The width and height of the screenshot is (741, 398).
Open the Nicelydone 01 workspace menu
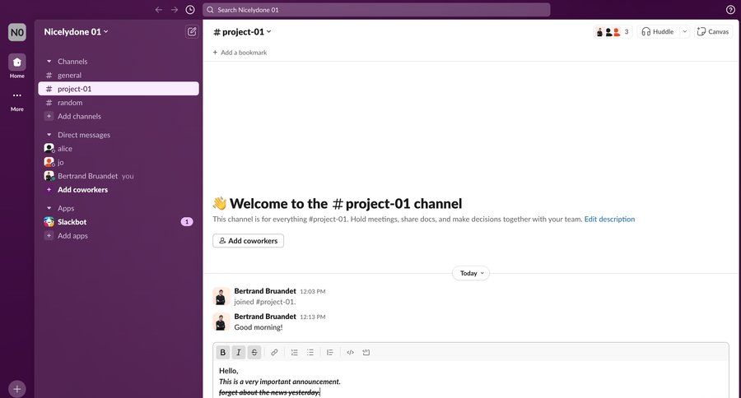(76, 31)
